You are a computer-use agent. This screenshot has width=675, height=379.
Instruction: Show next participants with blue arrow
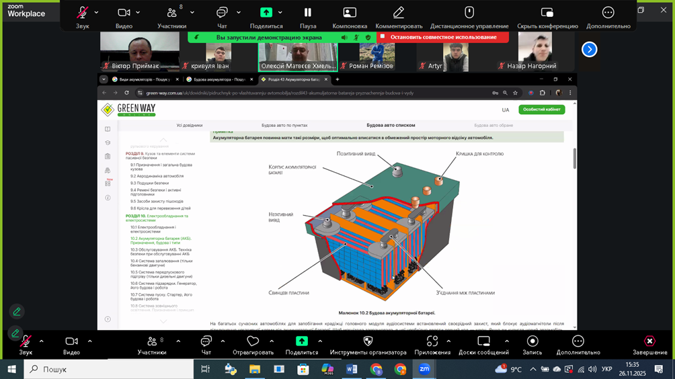589,49
